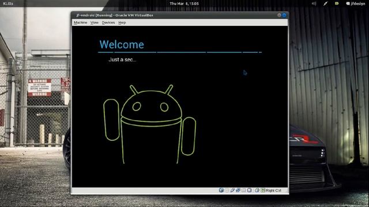Open the Help menu in VirtualBox

(x=122, y=22)
